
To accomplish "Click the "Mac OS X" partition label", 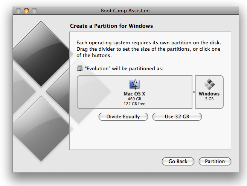I will click(134, 94).
